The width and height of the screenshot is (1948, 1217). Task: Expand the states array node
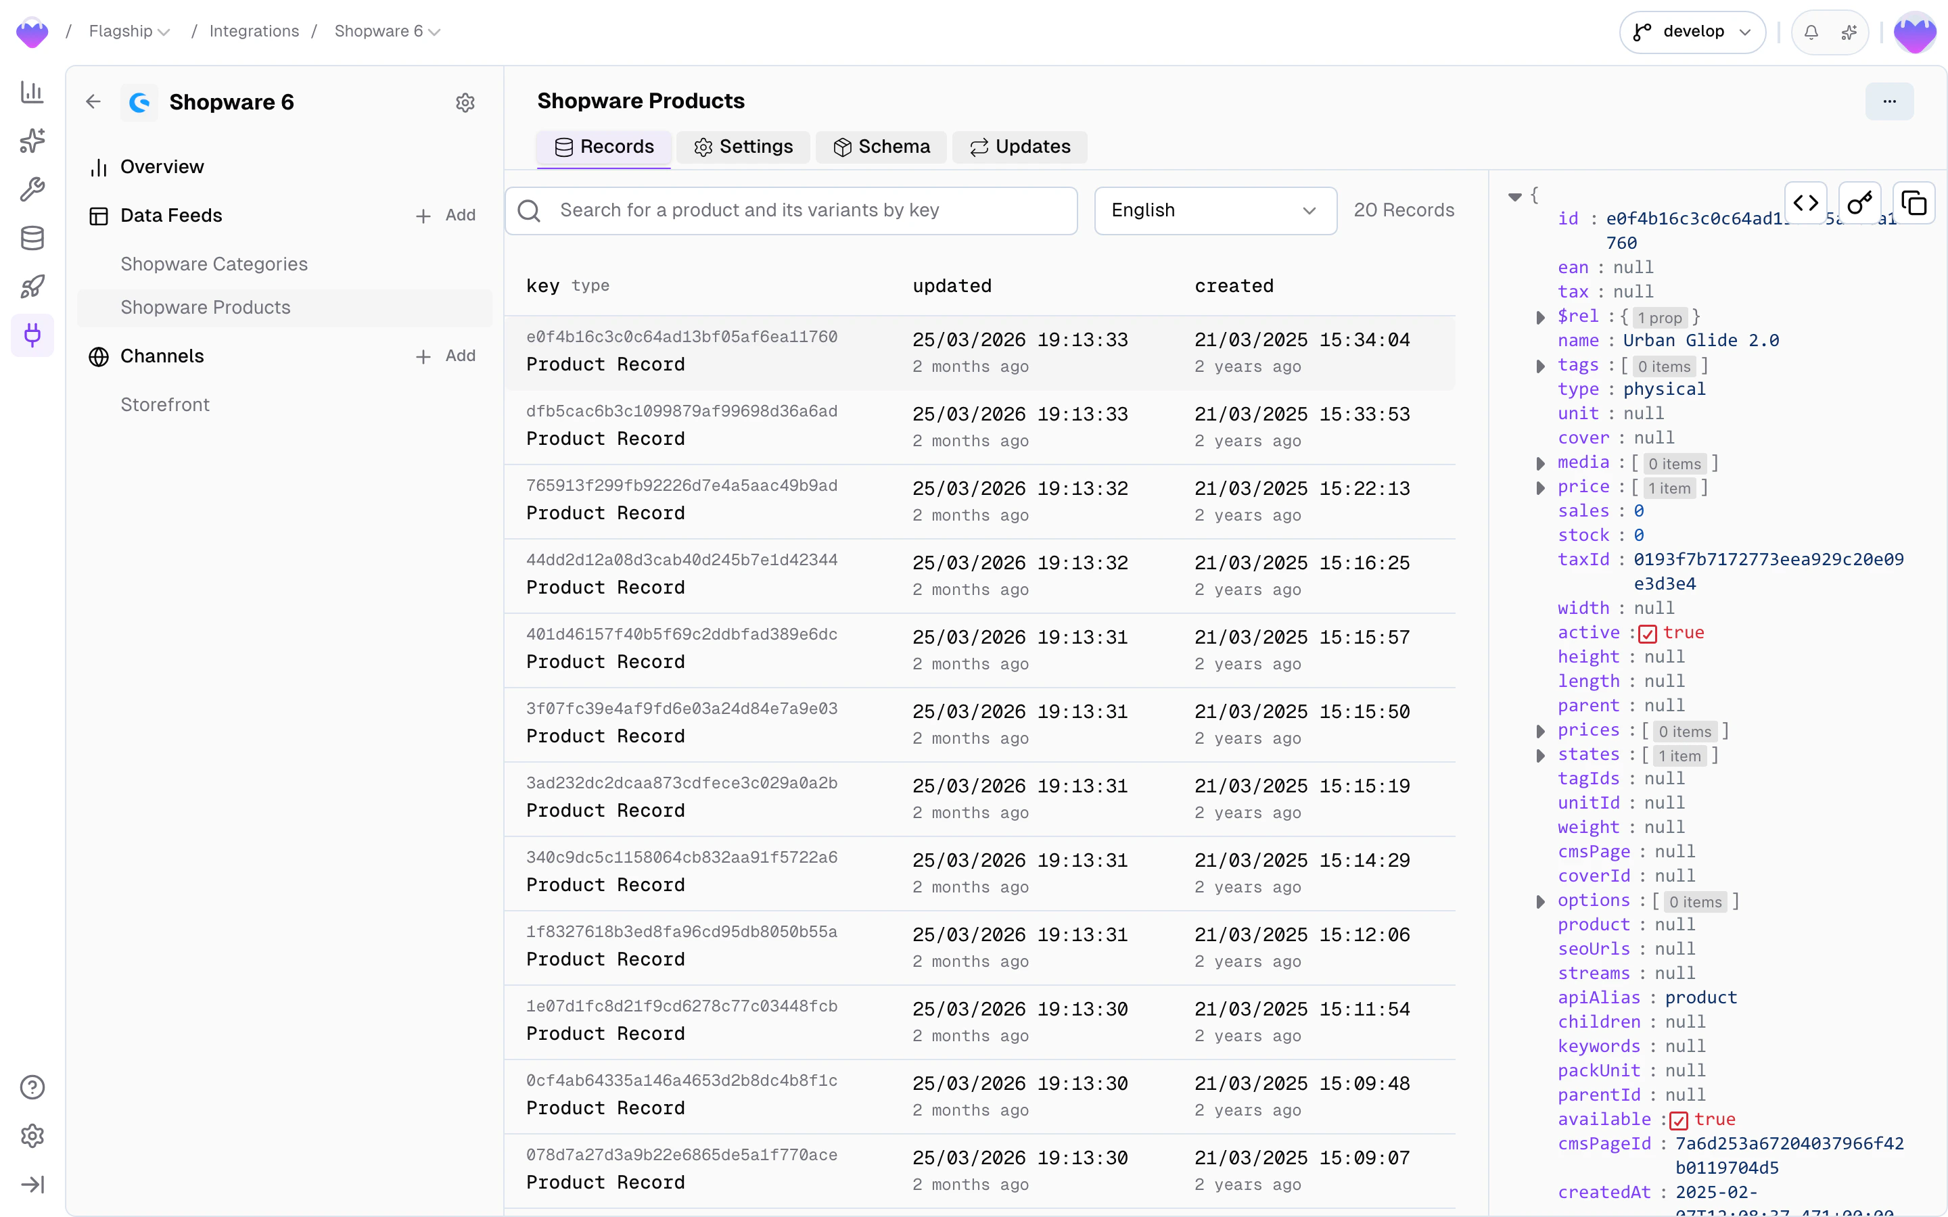click(1540, 756)
